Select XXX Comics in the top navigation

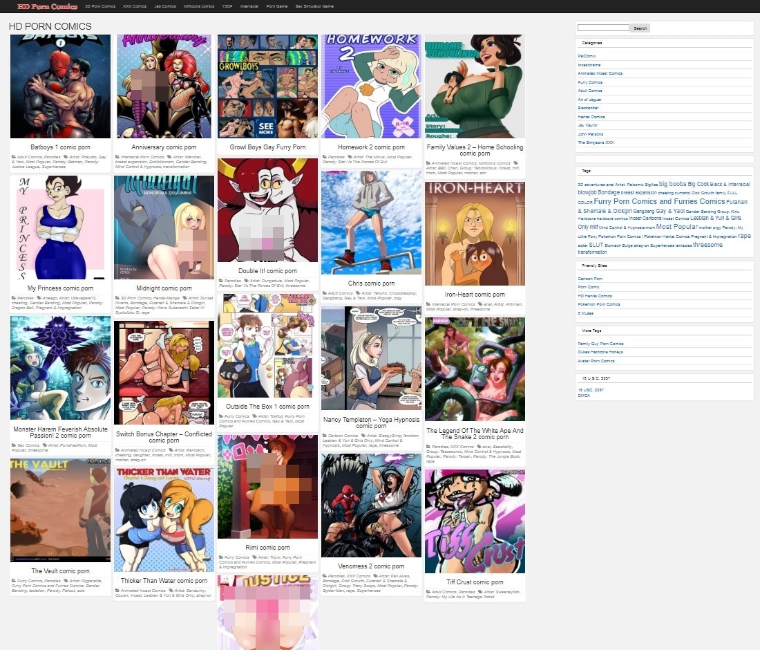click(x=135, y=6)
